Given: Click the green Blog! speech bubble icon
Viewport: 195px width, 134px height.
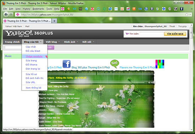Looking at the screenshot, I should (114, 64).
